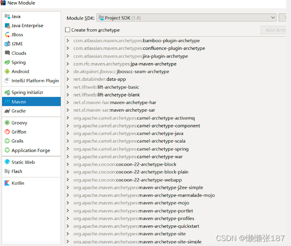Click the Spring Initializr icon
The height and width of the screenshot is (246, 291).
(x=7, y=92)
